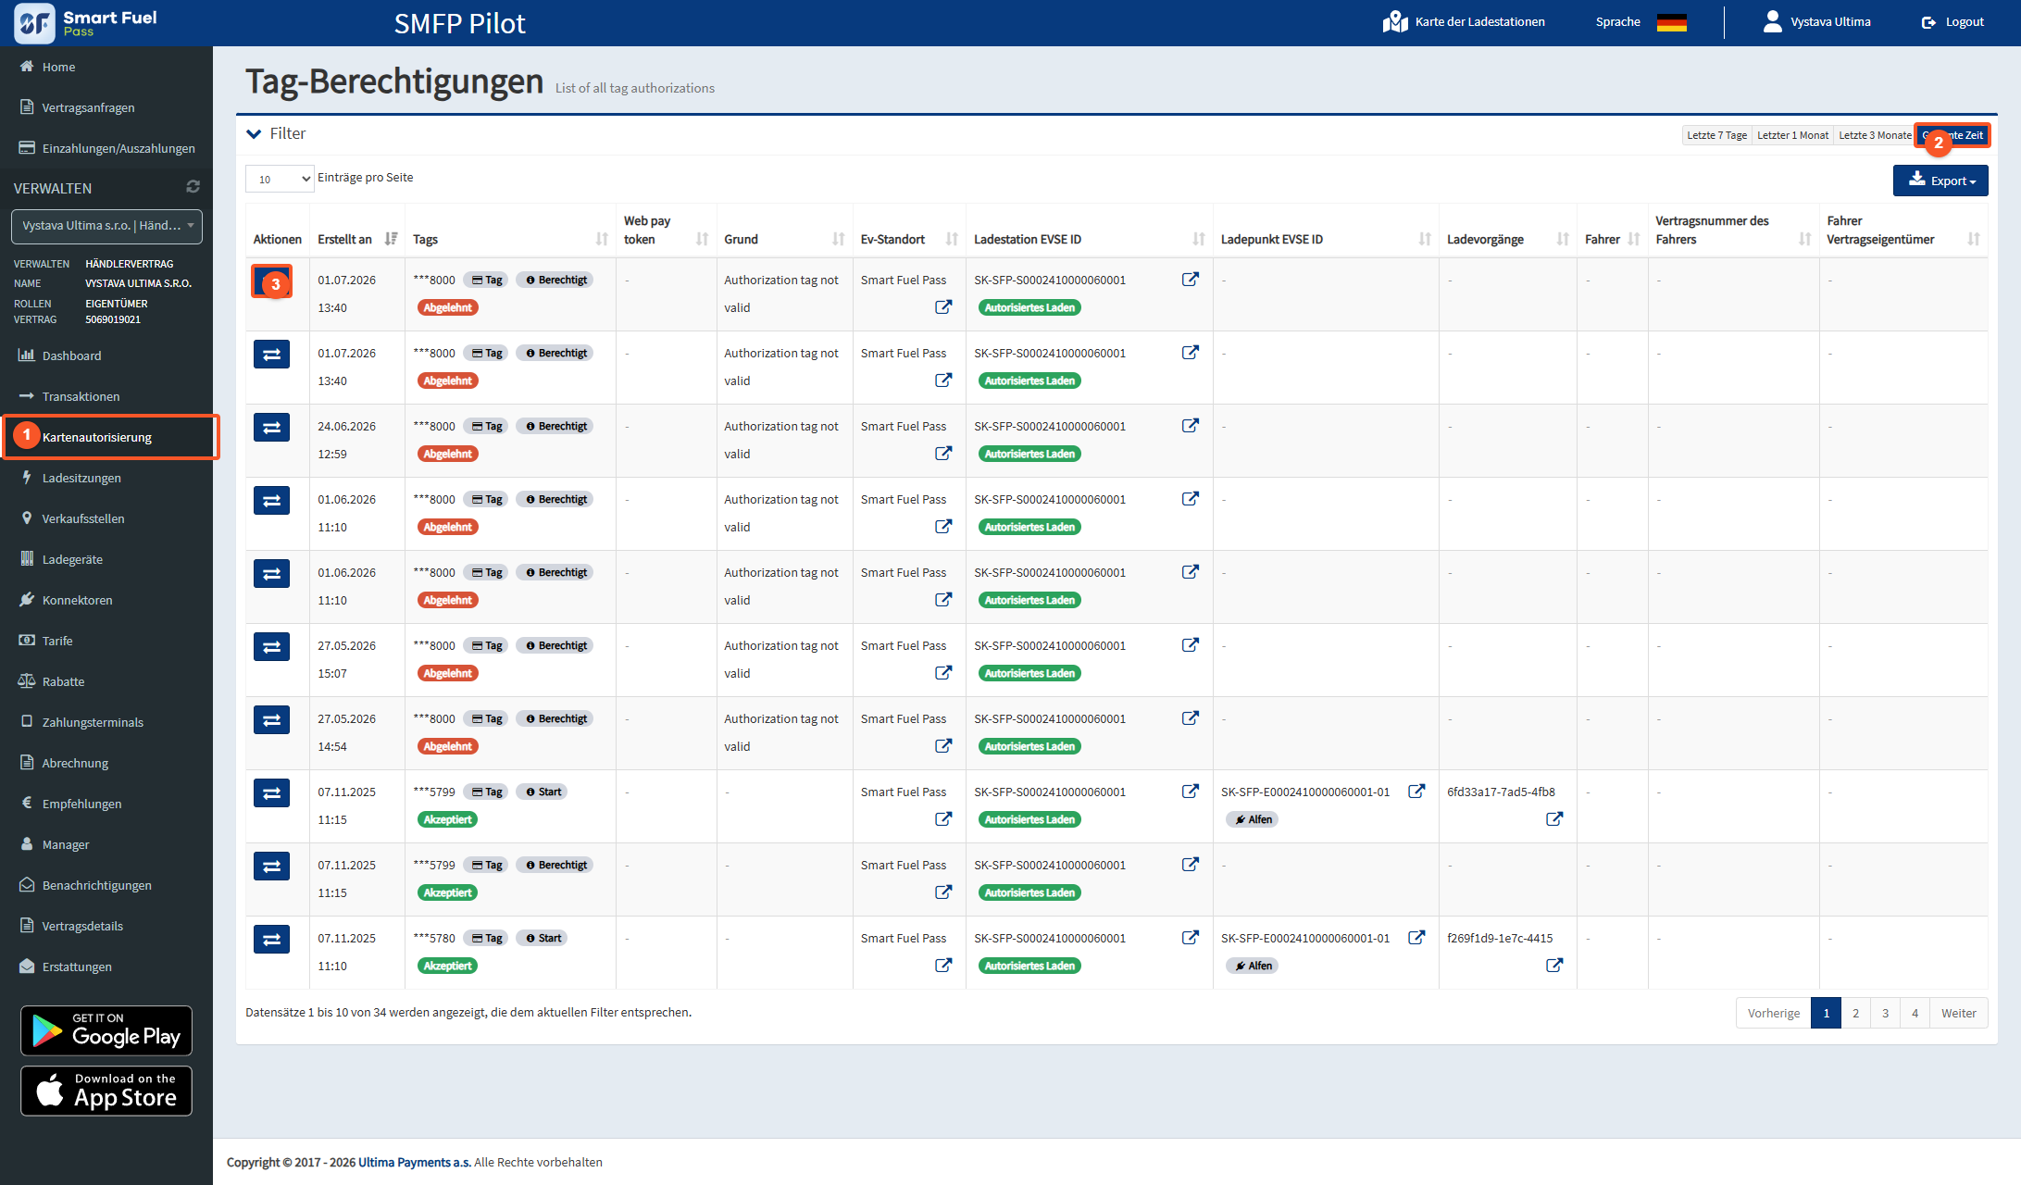
Task: Open Transaktionen in sidebar
Action: click(106, 396)
